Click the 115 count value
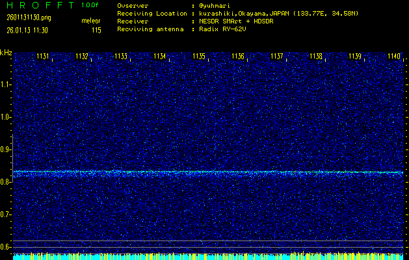Screen dimensions: 409x260 [96, 30]
